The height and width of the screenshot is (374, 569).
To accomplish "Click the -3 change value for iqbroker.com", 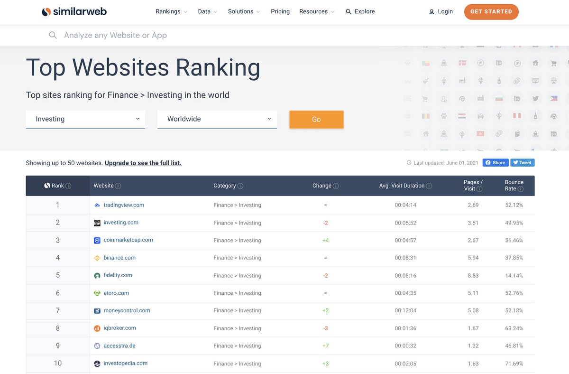I will point(325,328).
